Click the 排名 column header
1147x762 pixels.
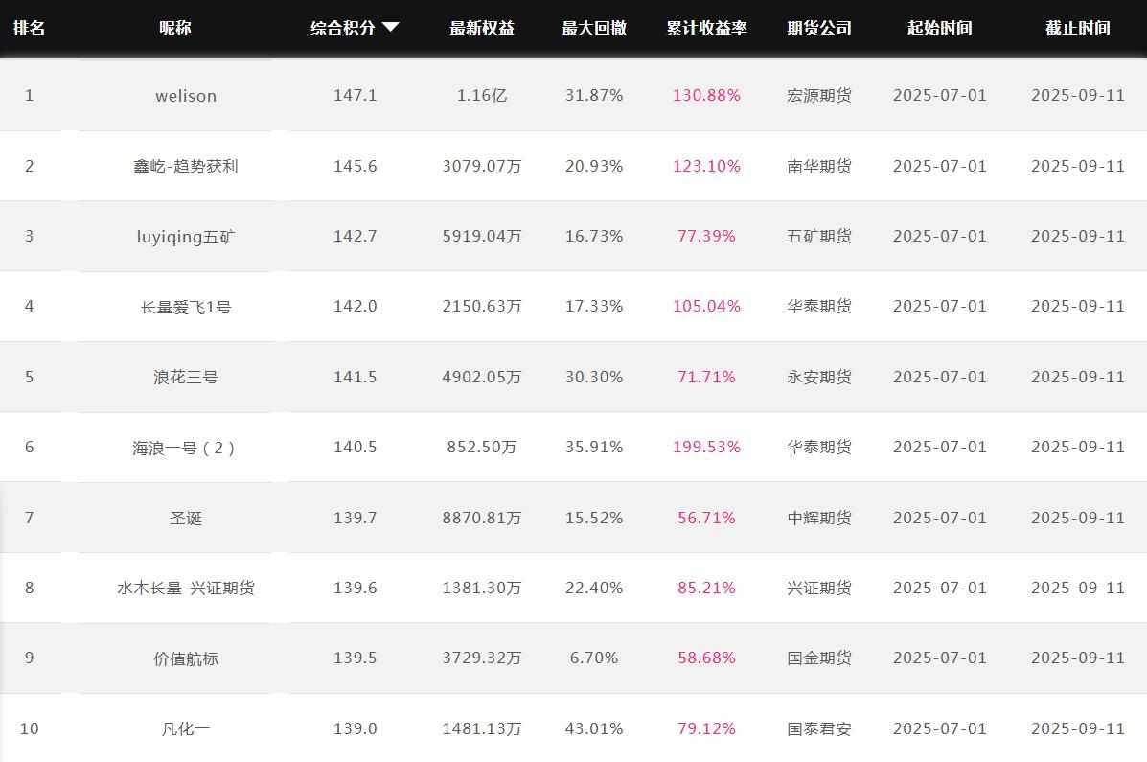coord(29,28)
